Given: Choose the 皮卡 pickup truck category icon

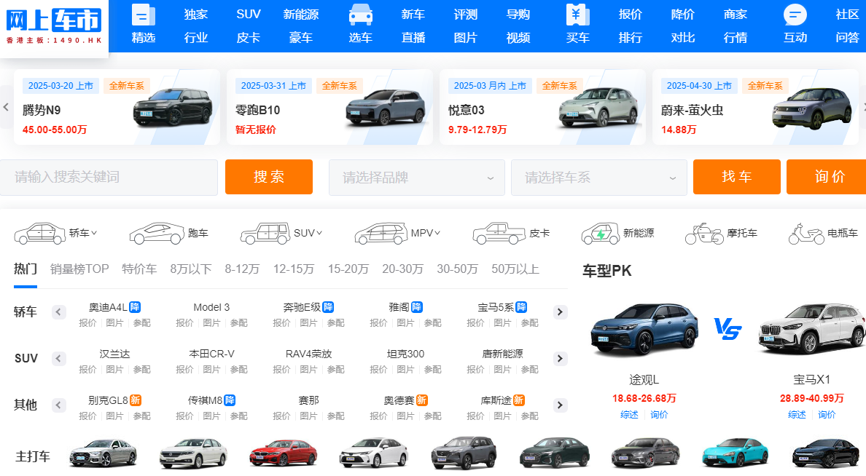Looking at the screenshot, I should tap(499, 234).
